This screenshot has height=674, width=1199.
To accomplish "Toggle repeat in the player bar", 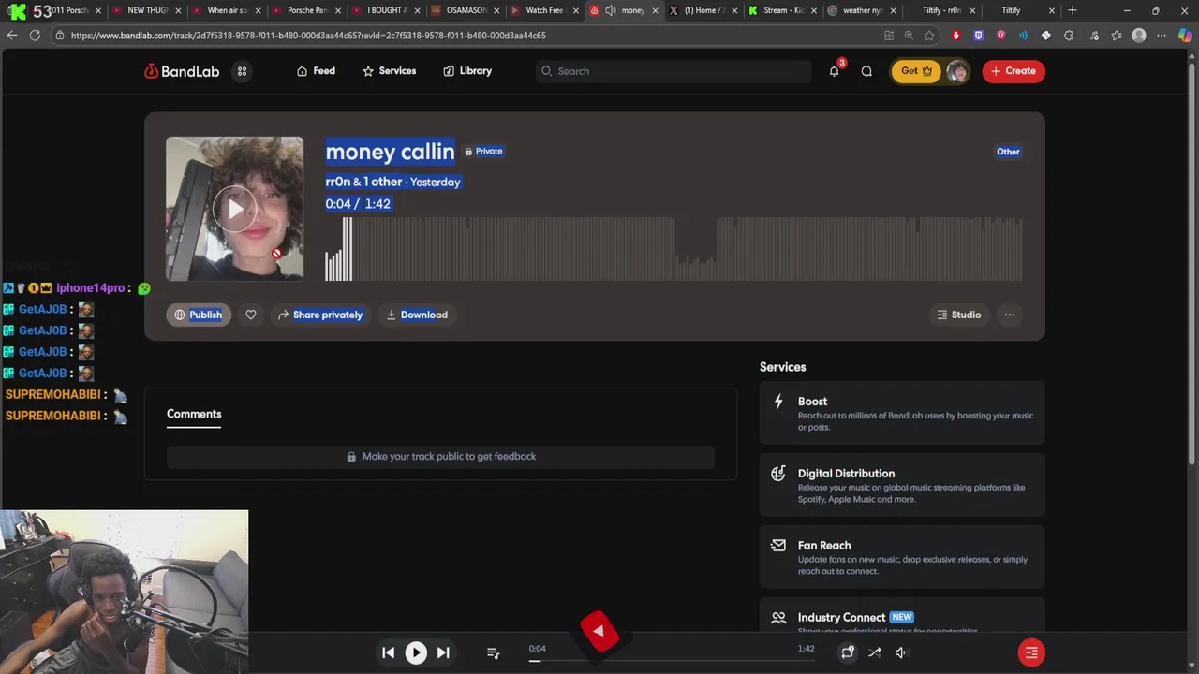I will (847, 652).
